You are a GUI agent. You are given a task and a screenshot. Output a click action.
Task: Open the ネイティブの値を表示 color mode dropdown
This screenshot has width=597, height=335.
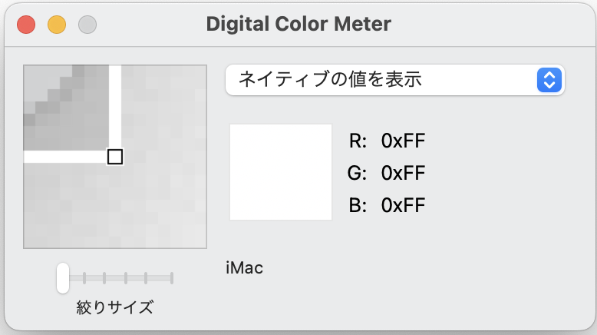point(384,80)
